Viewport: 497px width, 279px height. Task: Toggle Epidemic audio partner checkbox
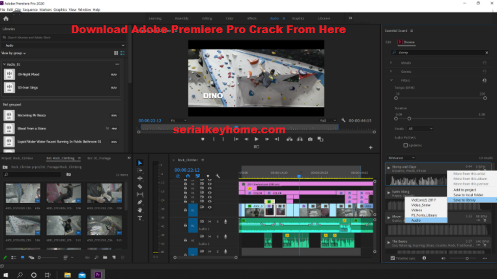(x=405, y=145)
